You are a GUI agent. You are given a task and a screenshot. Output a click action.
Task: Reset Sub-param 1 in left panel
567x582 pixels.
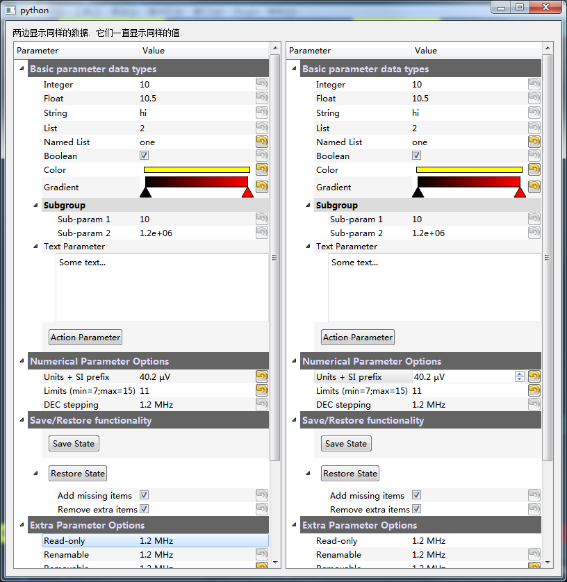click(x=262, y=219)
